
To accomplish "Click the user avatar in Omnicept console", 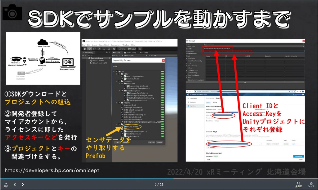I will (x=303, y=94).
